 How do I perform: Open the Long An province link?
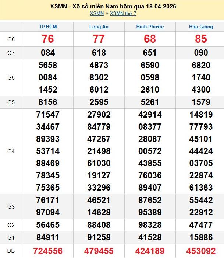pyautogui.click(x=99, y=27)
